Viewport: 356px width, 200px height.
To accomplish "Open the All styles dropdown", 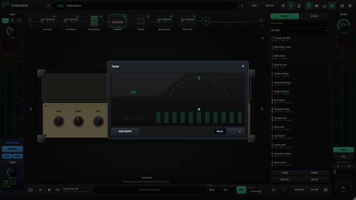I will coord(299,30).
